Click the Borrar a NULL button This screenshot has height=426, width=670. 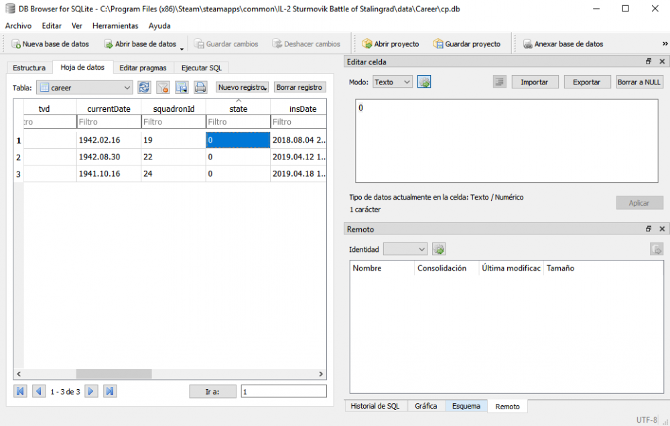tap(639, 82)
